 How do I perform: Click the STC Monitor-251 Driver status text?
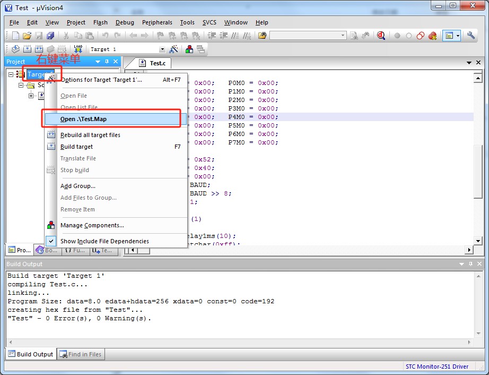coord(437,367)
